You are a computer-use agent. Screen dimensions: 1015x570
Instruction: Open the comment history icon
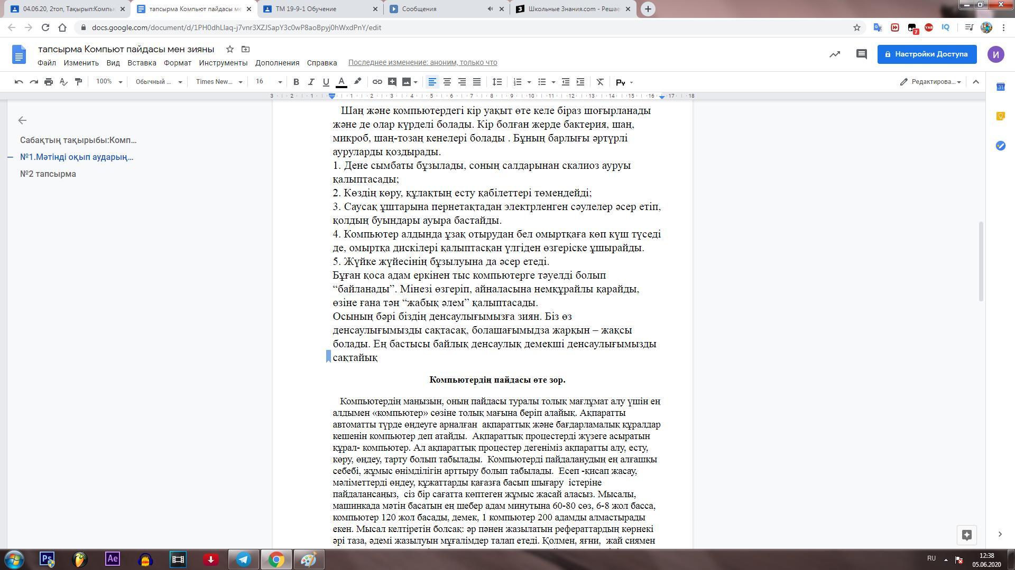[861, 54]
